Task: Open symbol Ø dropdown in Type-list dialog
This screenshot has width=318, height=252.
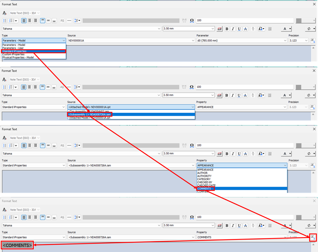Action: [310, 29]
